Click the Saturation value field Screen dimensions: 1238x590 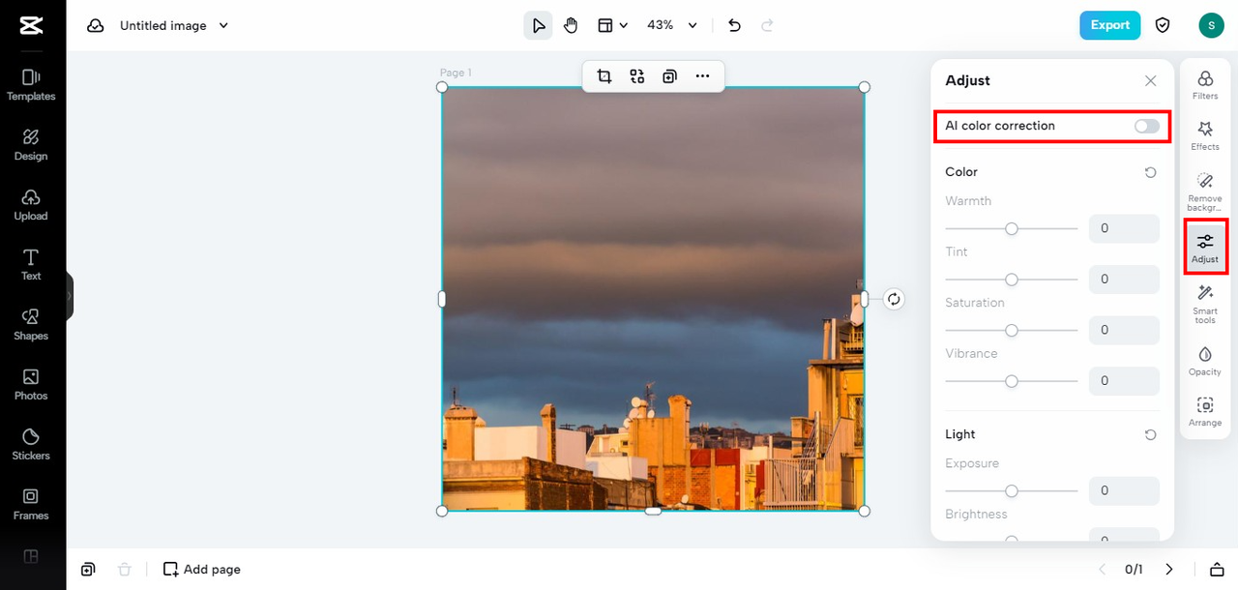point(1124,330)
